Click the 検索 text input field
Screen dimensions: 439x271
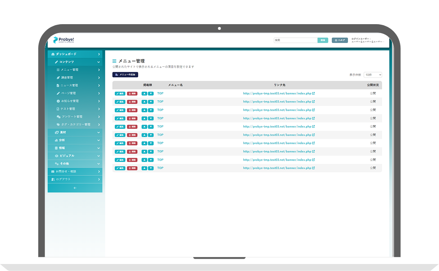click(x=295, y=40)
